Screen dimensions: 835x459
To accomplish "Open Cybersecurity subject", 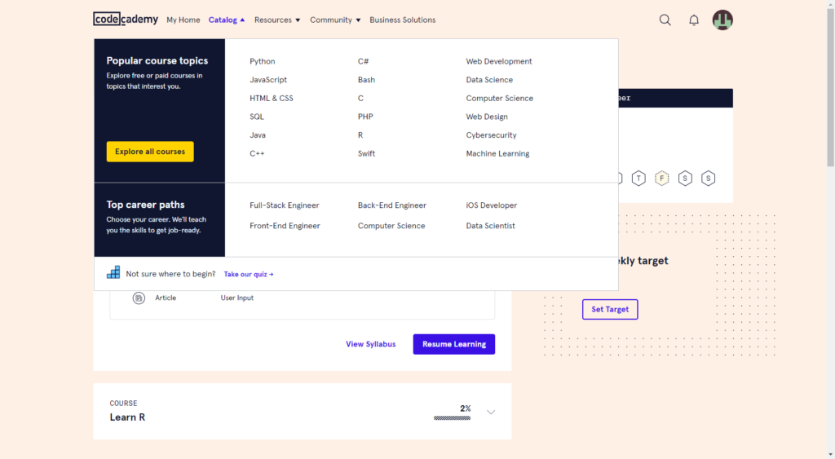I will (x=491, y=135).
